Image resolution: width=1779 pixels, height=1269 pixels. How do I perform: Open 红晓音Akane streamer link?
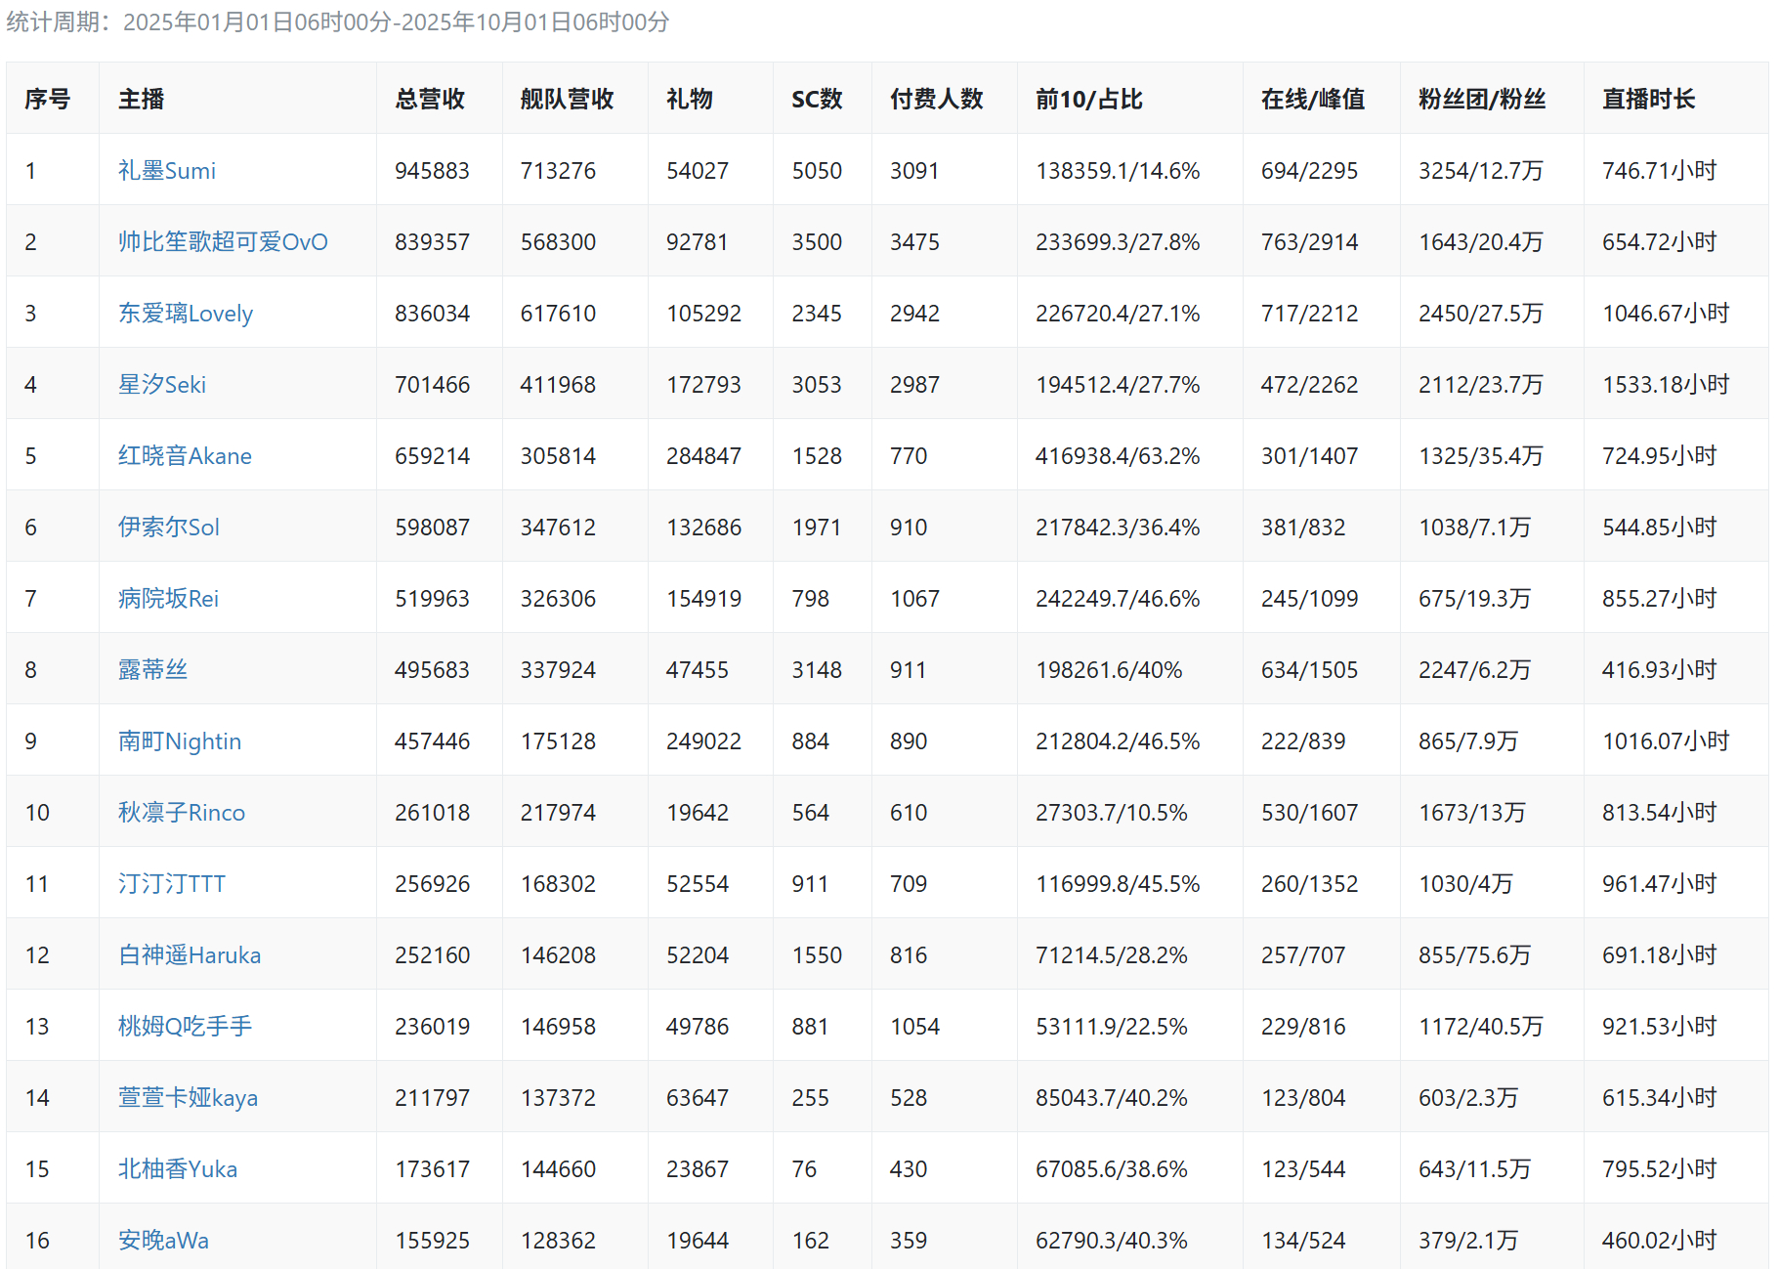185,456
